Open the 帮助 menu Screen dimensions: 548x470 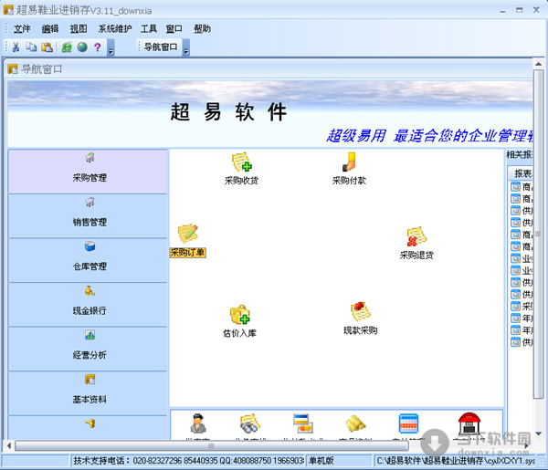point(202,29)
